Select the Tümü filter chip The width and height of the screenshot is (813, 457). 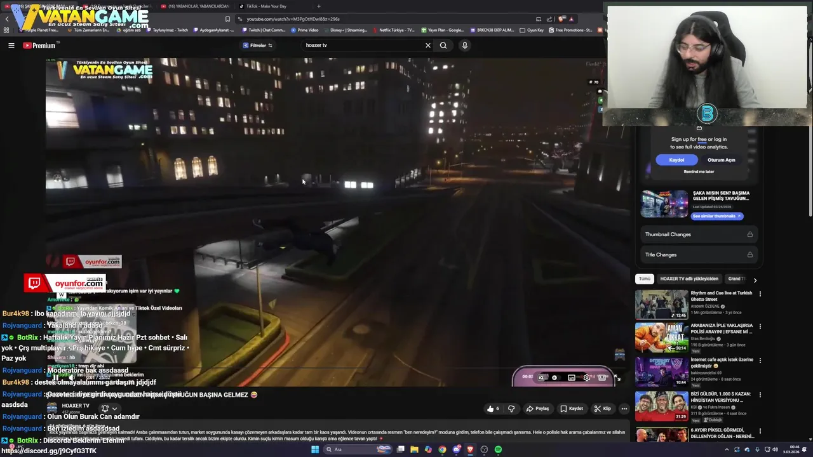coord(645,279)
